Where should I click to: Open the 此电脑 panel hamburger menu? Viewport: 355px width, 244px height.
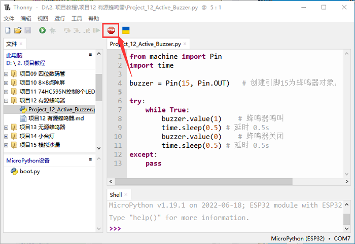[90, 55]
